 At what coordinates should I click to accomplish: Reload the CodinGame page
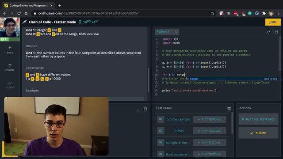[19, 13]
